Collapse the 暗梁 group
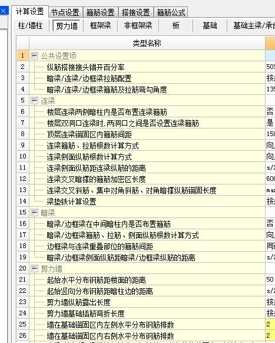This screenshot has width=275, height=343. 34,212
